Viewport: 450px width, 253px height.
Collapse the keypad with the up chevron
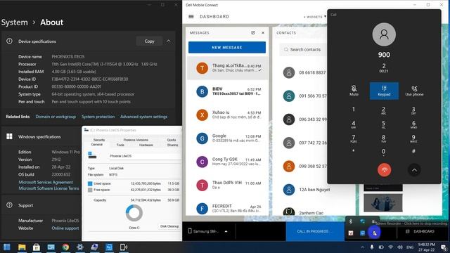414,170
